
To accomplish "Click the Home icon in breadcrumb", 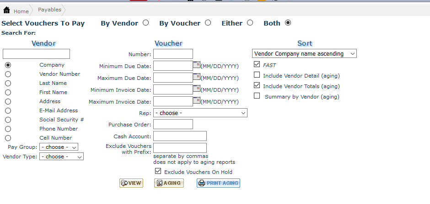I will [7, 10].
